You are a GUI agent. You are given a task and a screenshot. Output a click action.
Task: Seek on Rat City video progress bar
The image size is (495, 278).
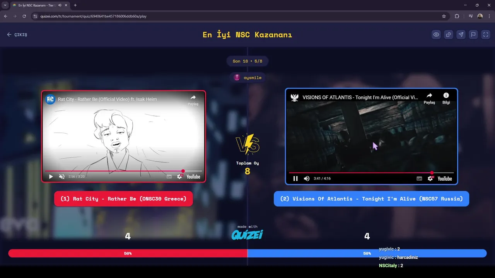tap(123, 171)
